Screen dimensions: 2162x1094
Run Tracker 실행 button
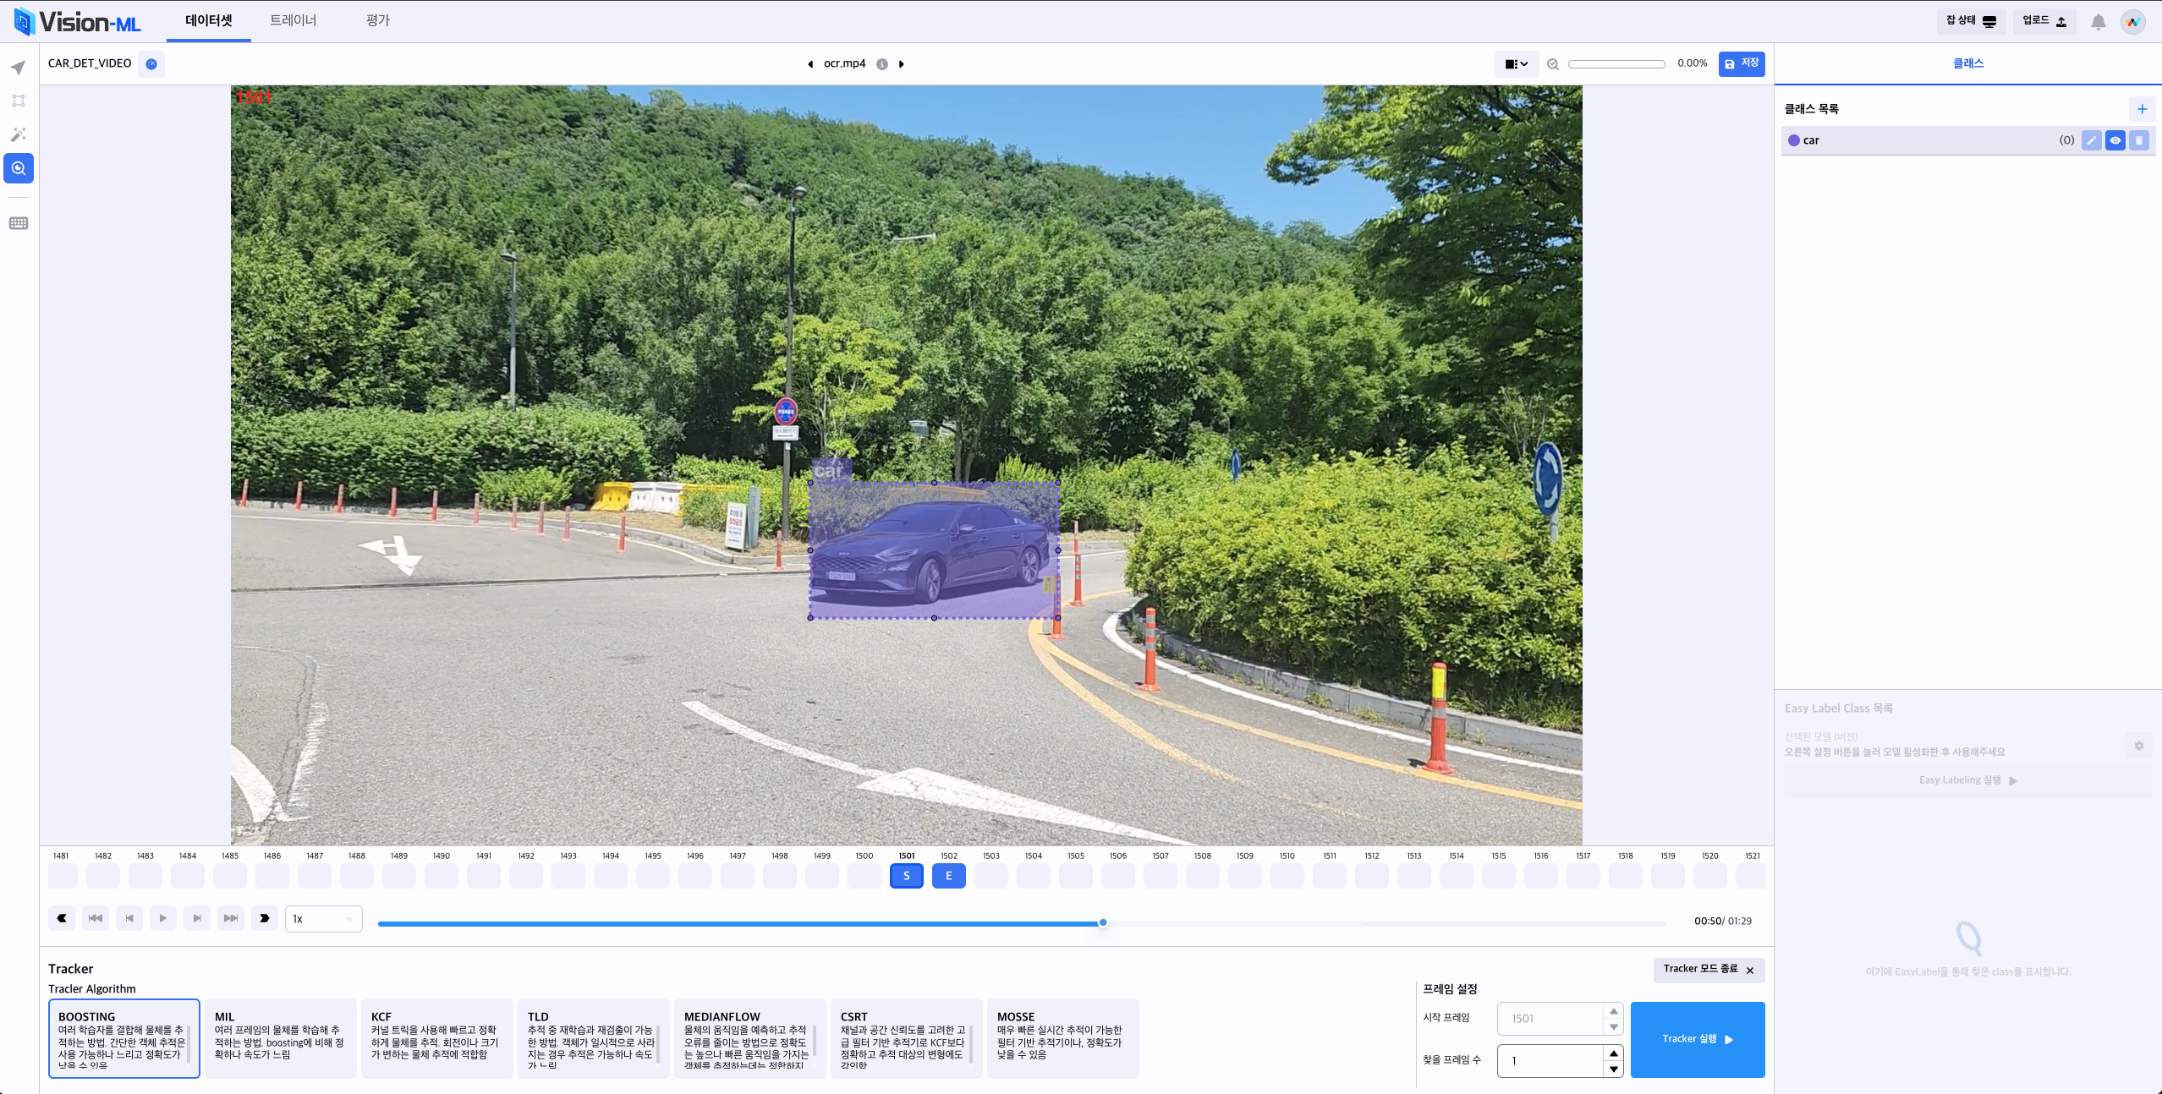tap(1698, 1039)
